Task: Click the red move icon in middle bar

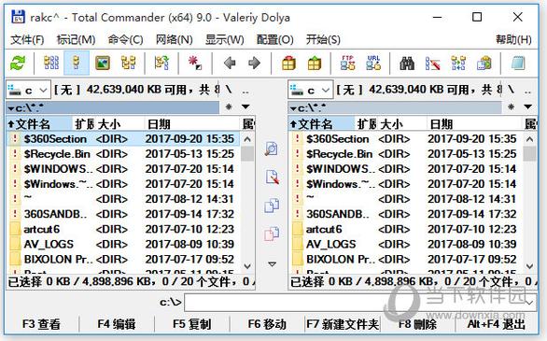Action: [x=272, y=234]
